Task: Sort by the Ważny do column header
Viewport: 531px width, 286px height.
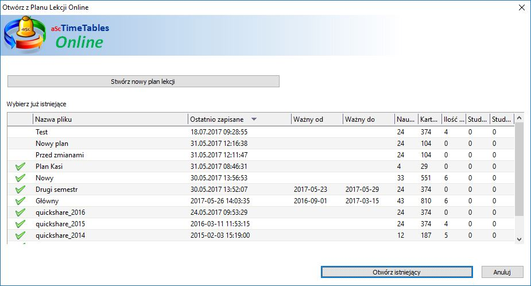Action: (x=368, y=119)
